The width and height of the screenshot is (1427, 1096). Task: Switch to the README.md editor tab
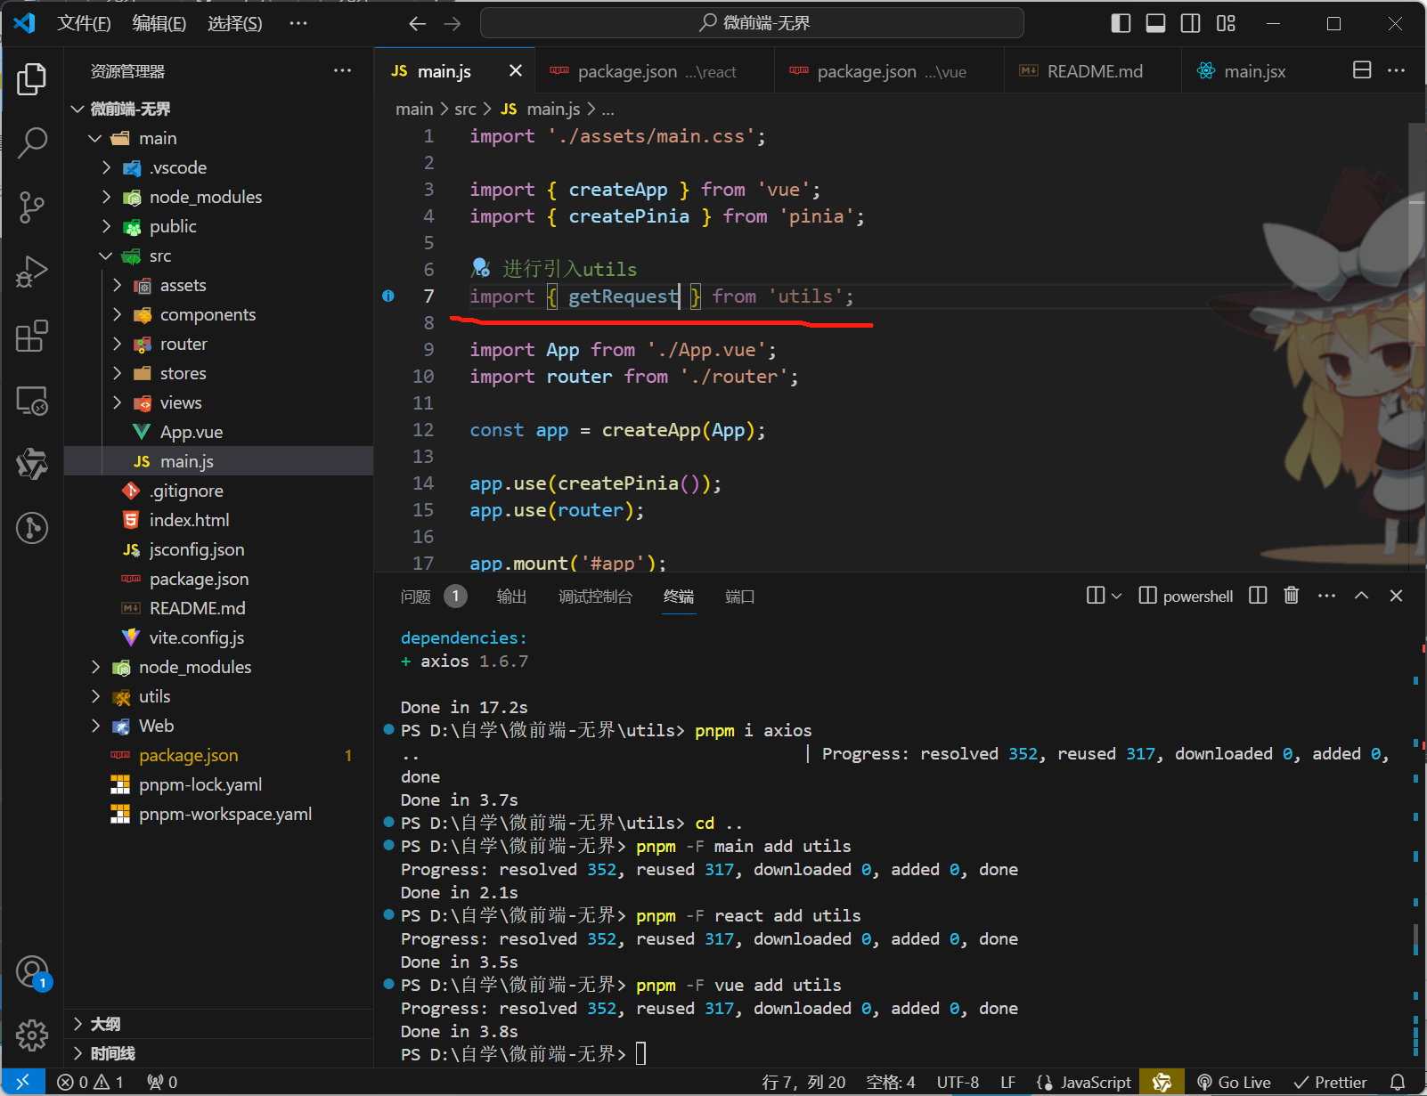(1094, 71)
